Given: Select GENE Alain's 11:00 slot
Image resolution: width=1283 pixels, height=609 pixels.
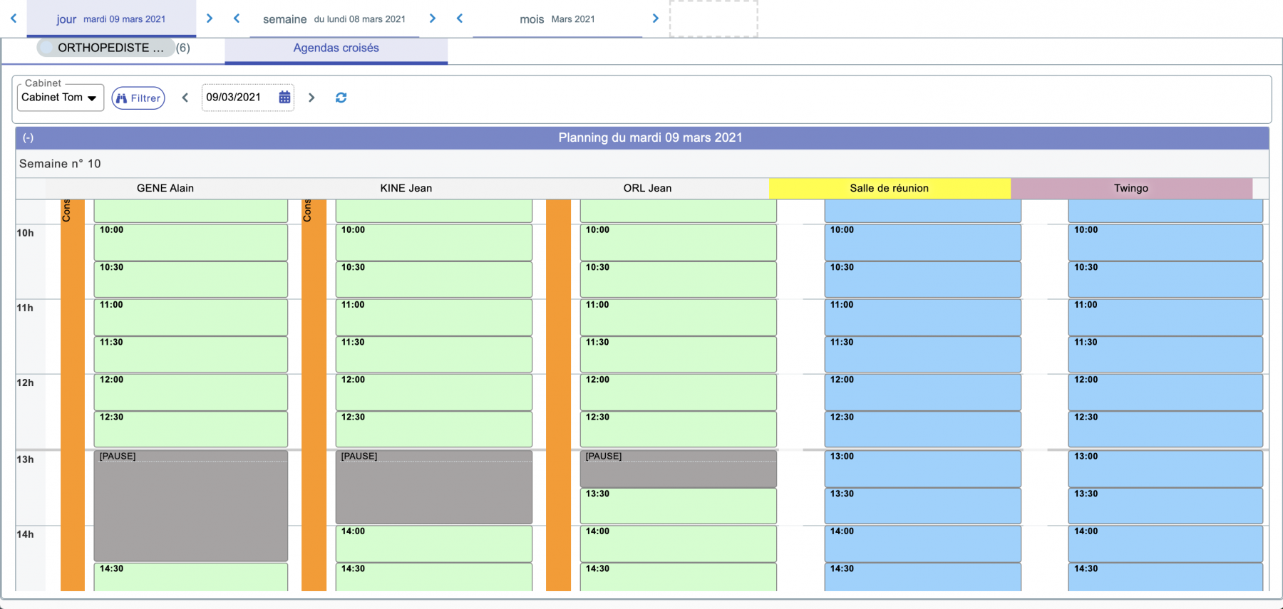Looking at the screenshot, I should (190, 317).
